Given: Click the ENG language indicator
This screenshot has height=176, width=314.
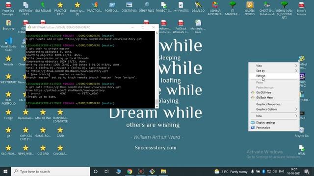Looking at the screenshot, I should pyautogui.click(x=281, y=172).
